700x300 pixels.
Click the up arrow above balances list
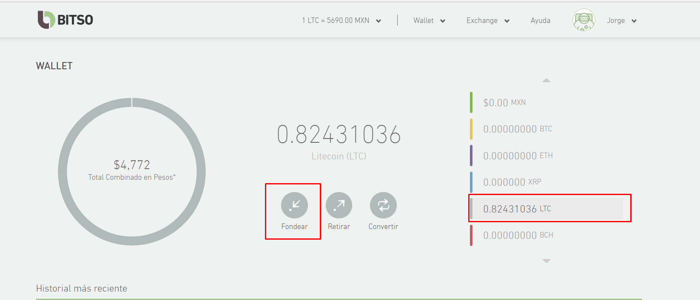(546, 80)
